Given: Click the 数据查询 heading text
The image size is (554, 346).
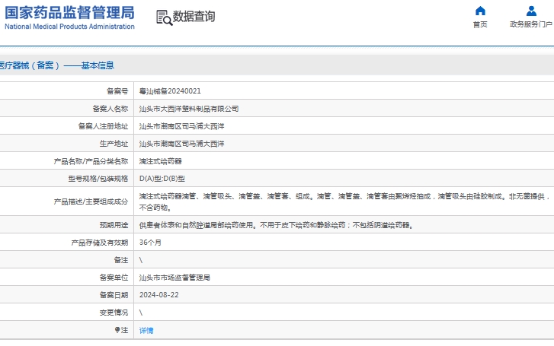Looking at the screenshot, I should click(x=194, y=16).
